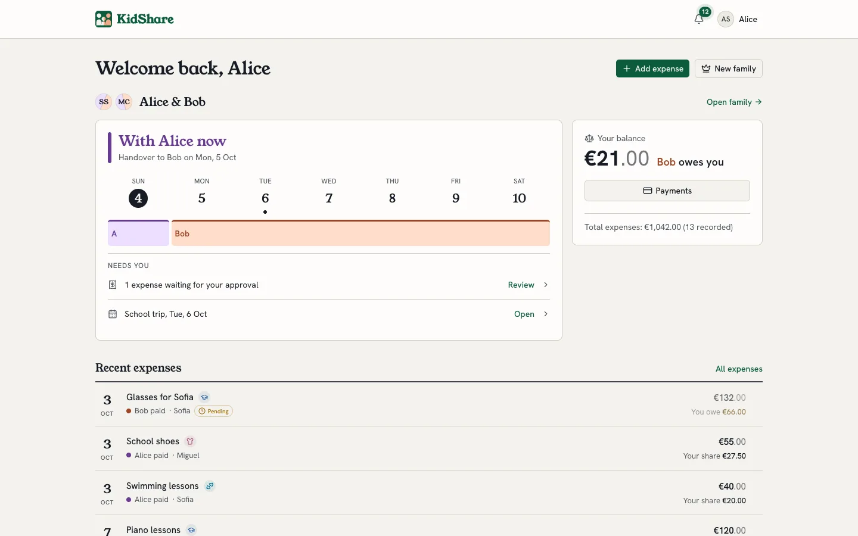858x536 pixels.
Task: Click the Bob owes you label
Action: (690, 162)
